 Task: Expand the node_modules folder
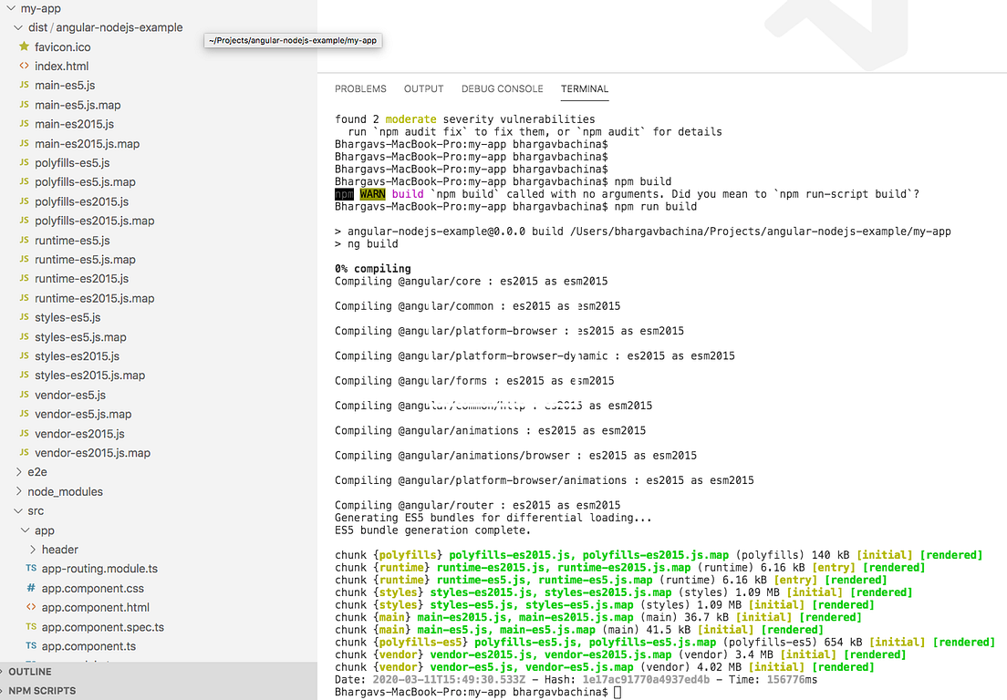[17, 491]
